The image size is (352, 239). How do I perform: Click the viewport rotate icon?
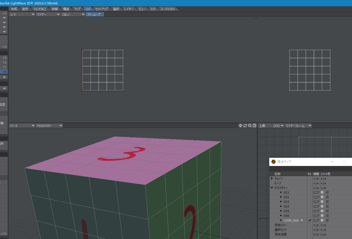pos(245,126)
